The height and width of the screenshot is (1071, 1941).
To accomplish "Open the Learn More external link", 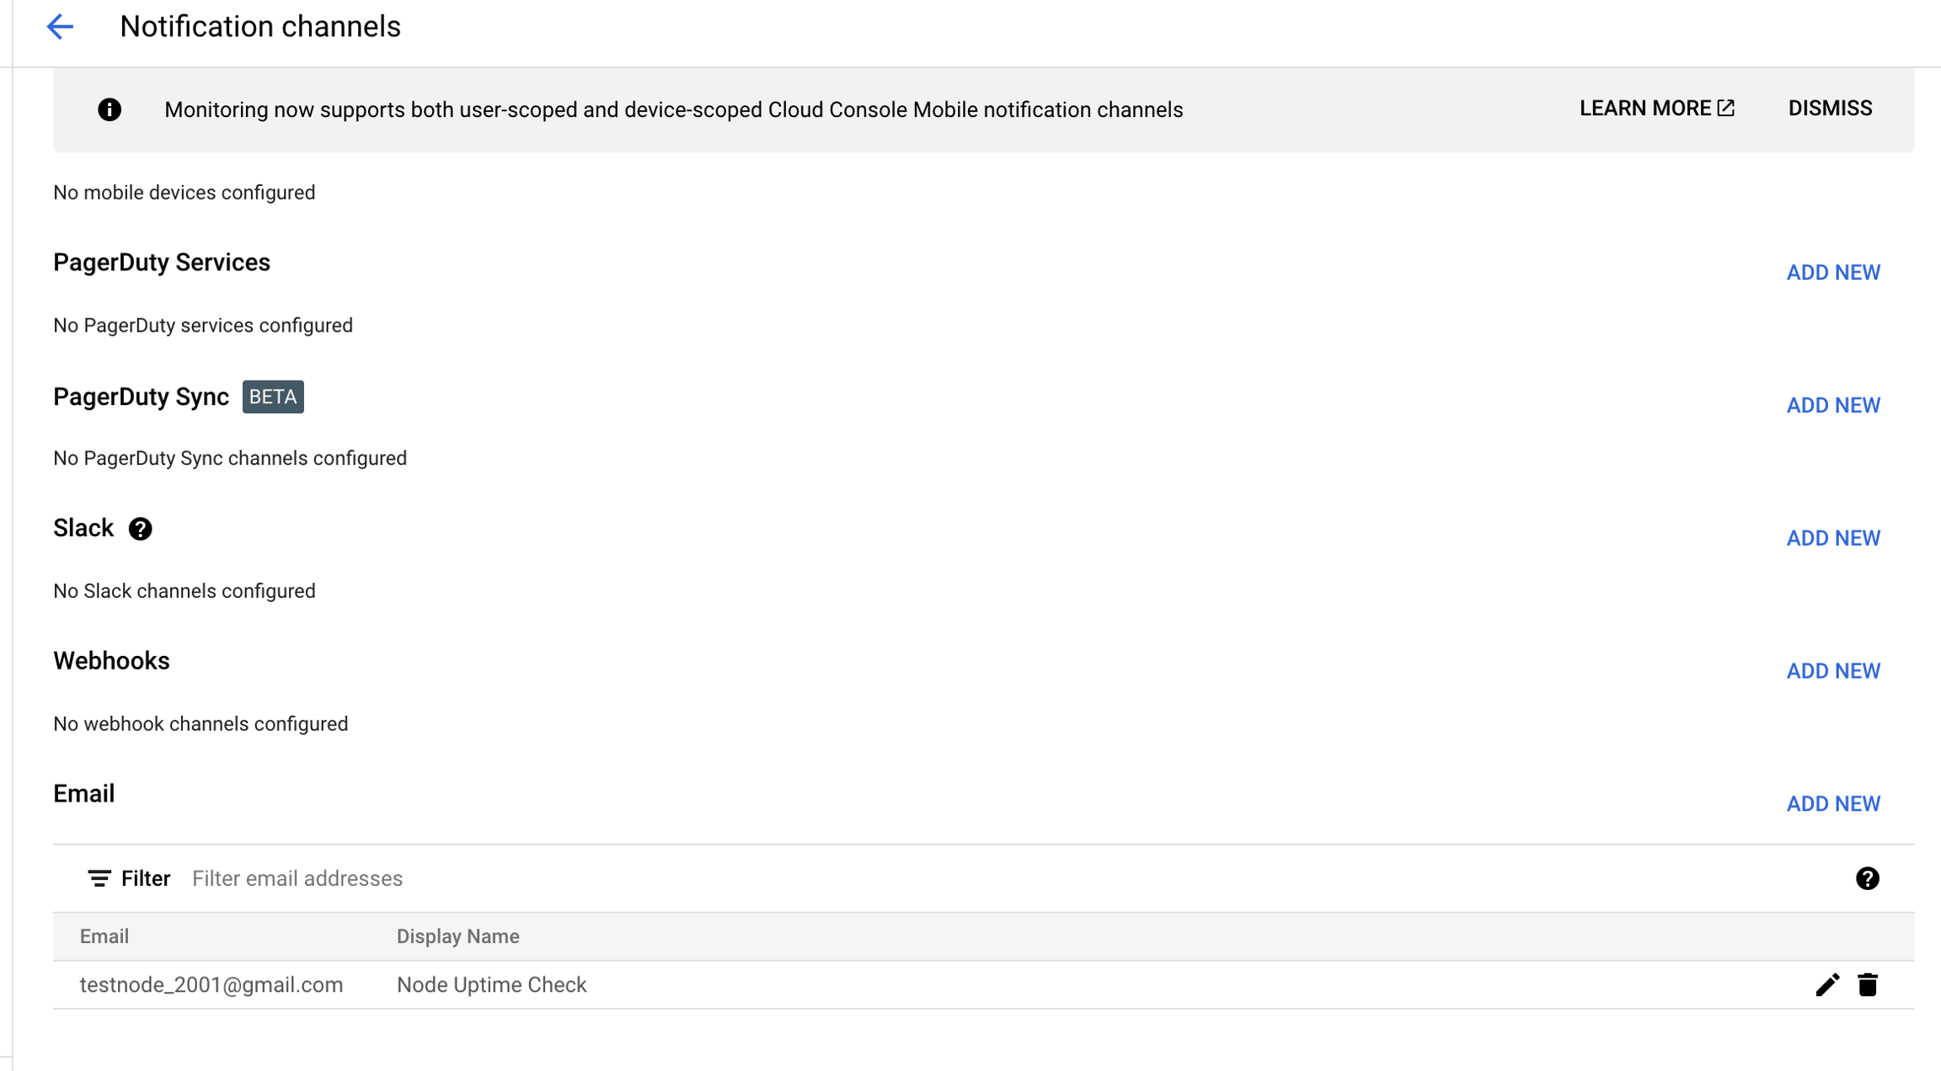I will pyautogui.click(x=1656, y=109).
